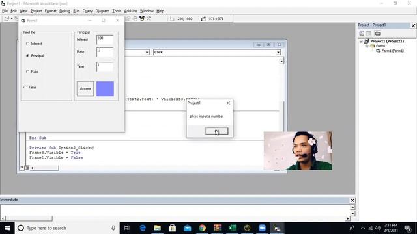This screenshot has height=234, width=417.
Task: Select the Interest radio button
Action: coord(27,44)
